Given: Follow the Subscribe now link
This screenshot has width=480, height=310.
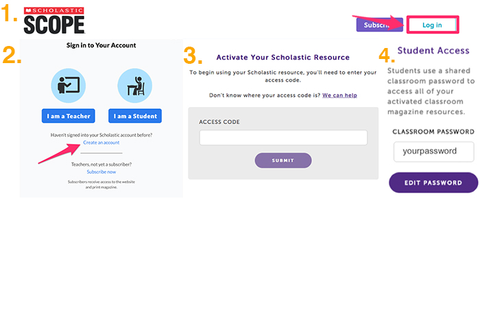Looking at the screenshot, I should 101,171.
